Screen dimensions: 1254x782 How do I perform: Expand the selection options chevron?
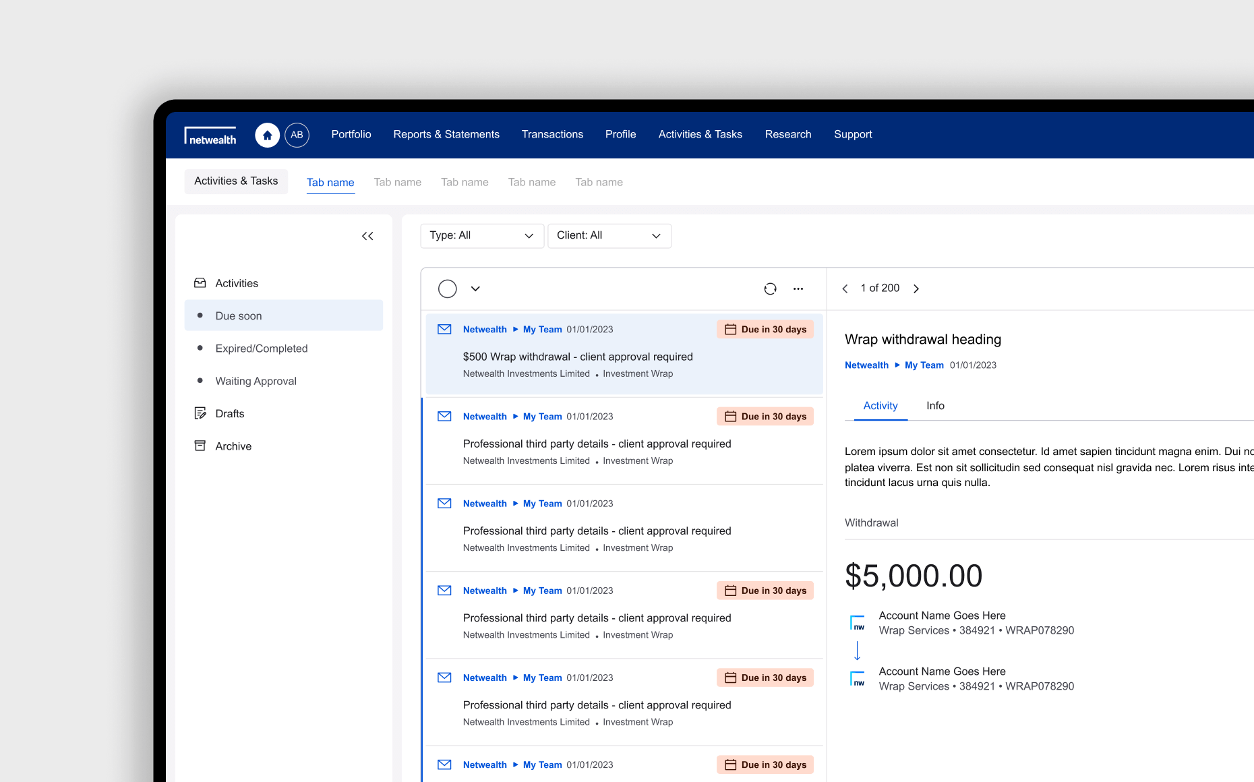[x=475, y=289]
